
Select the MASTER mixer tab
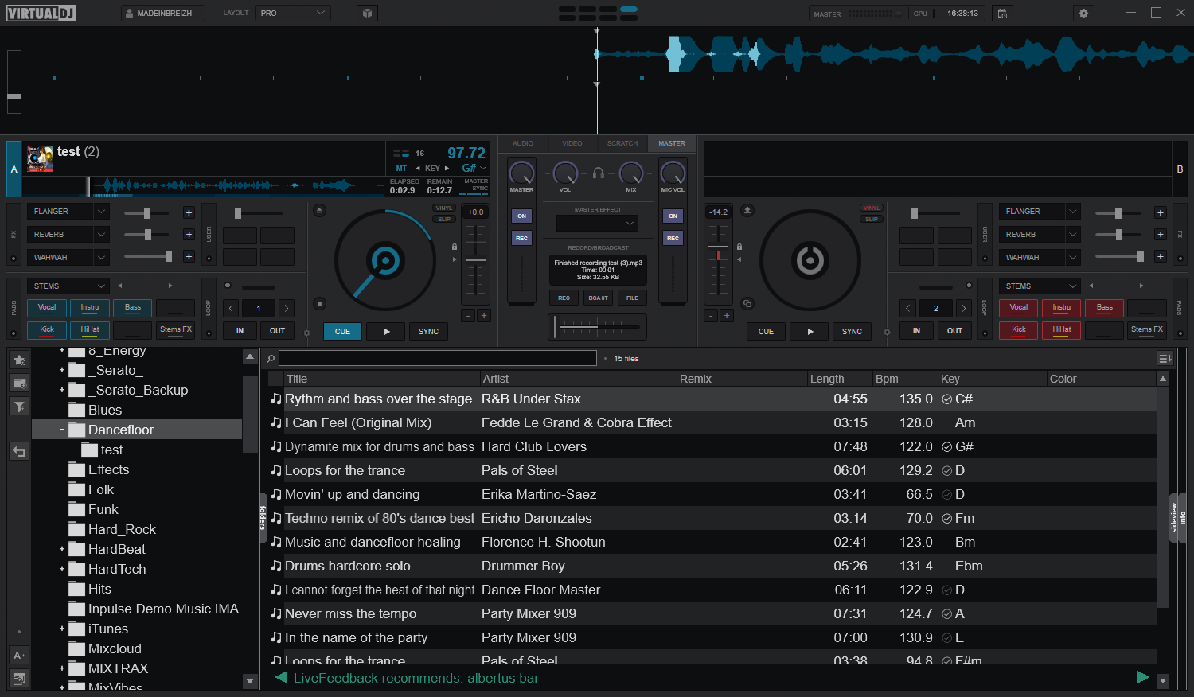[x=672, y=144]
